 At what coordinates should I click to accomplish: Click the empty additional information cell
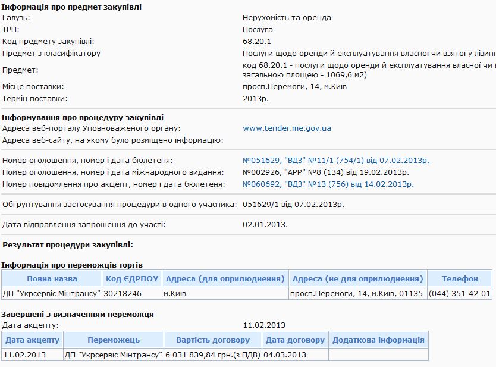pyautogui.click(x=378, y=355)
